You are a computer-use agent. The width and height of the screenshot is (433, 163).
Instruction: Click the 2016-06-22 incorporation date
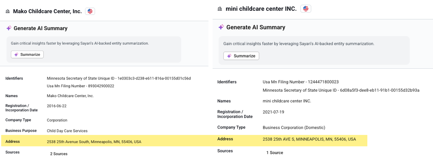click(x=56, y=106)
